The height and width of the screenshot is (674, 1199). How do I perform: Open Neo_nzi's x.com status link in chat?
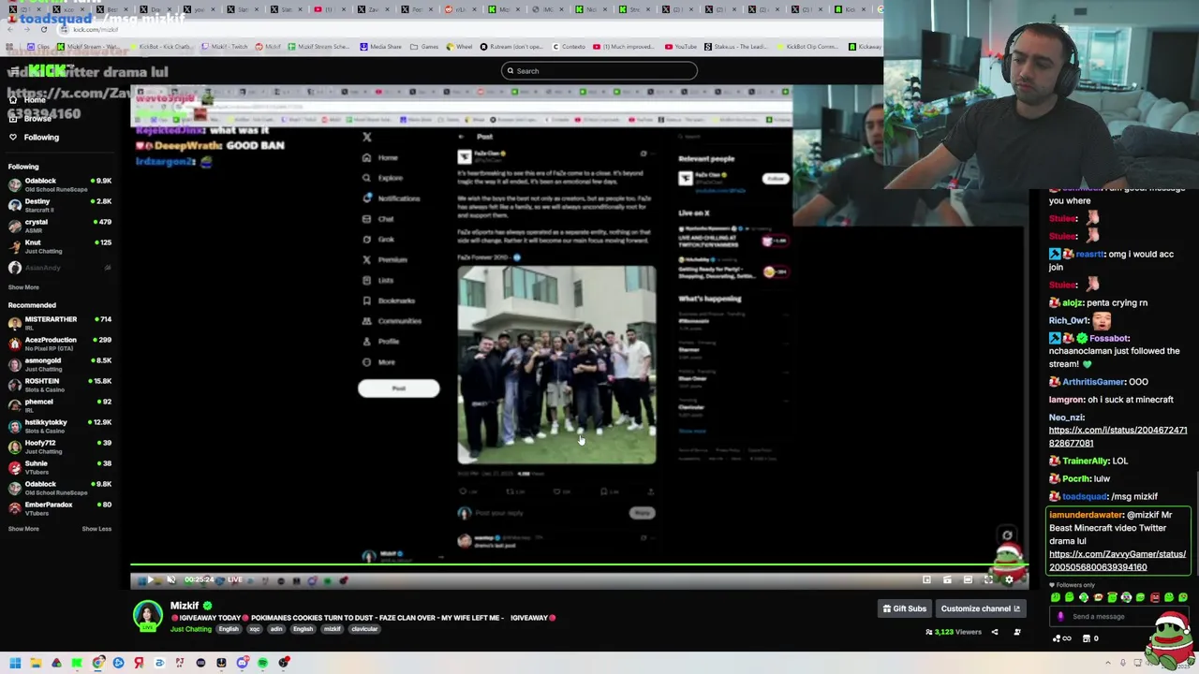coord(1118,436)
